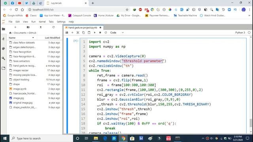Viewport: 253px width, 142px height.
Task: Open the Open Tabs sidebar icon
Action: 4,68
